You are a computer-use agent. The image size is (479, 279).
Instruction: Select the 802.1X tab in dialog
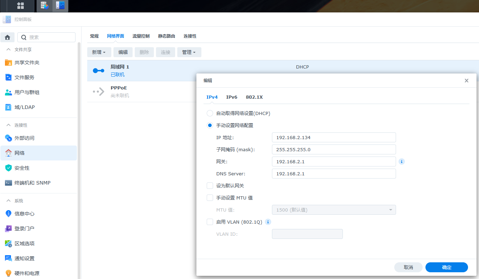point(254,97)
